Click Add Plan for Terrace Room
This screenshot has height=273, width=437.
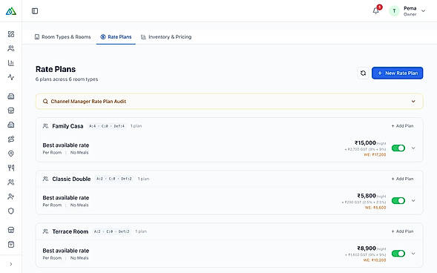pyautogui.click(x=402, y=231)
